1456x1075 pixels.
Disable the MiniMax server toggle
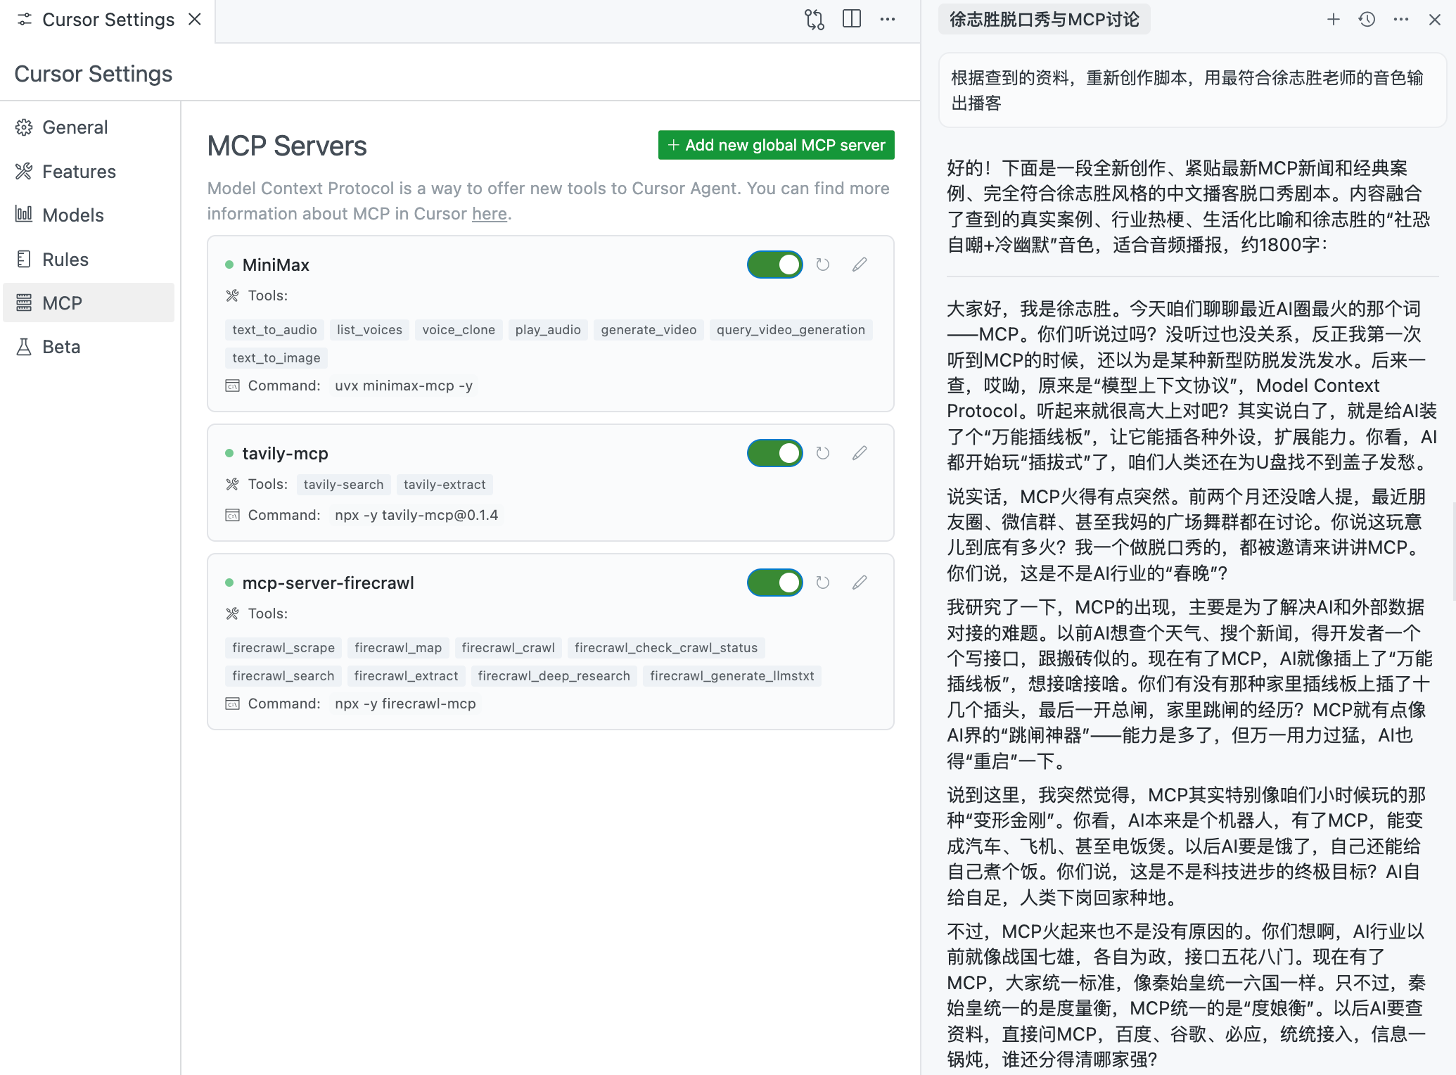pos(774,265)
